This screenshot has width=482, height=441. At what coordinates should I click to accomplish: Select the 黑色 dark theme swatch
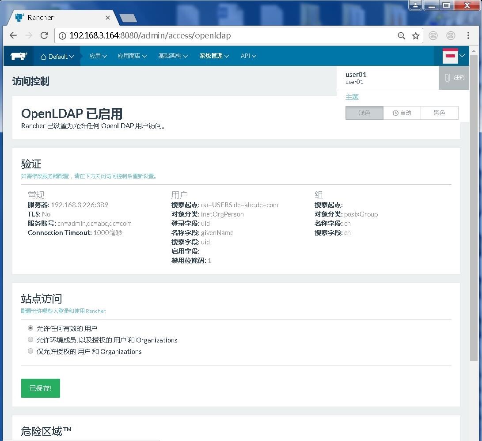point(440,113)
